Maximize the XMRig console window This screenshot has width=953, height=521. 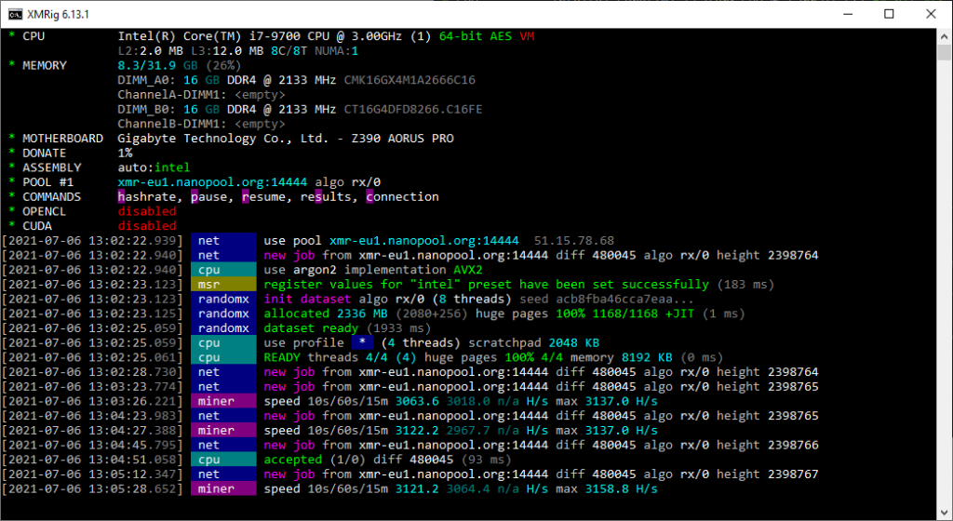[889, 14]
